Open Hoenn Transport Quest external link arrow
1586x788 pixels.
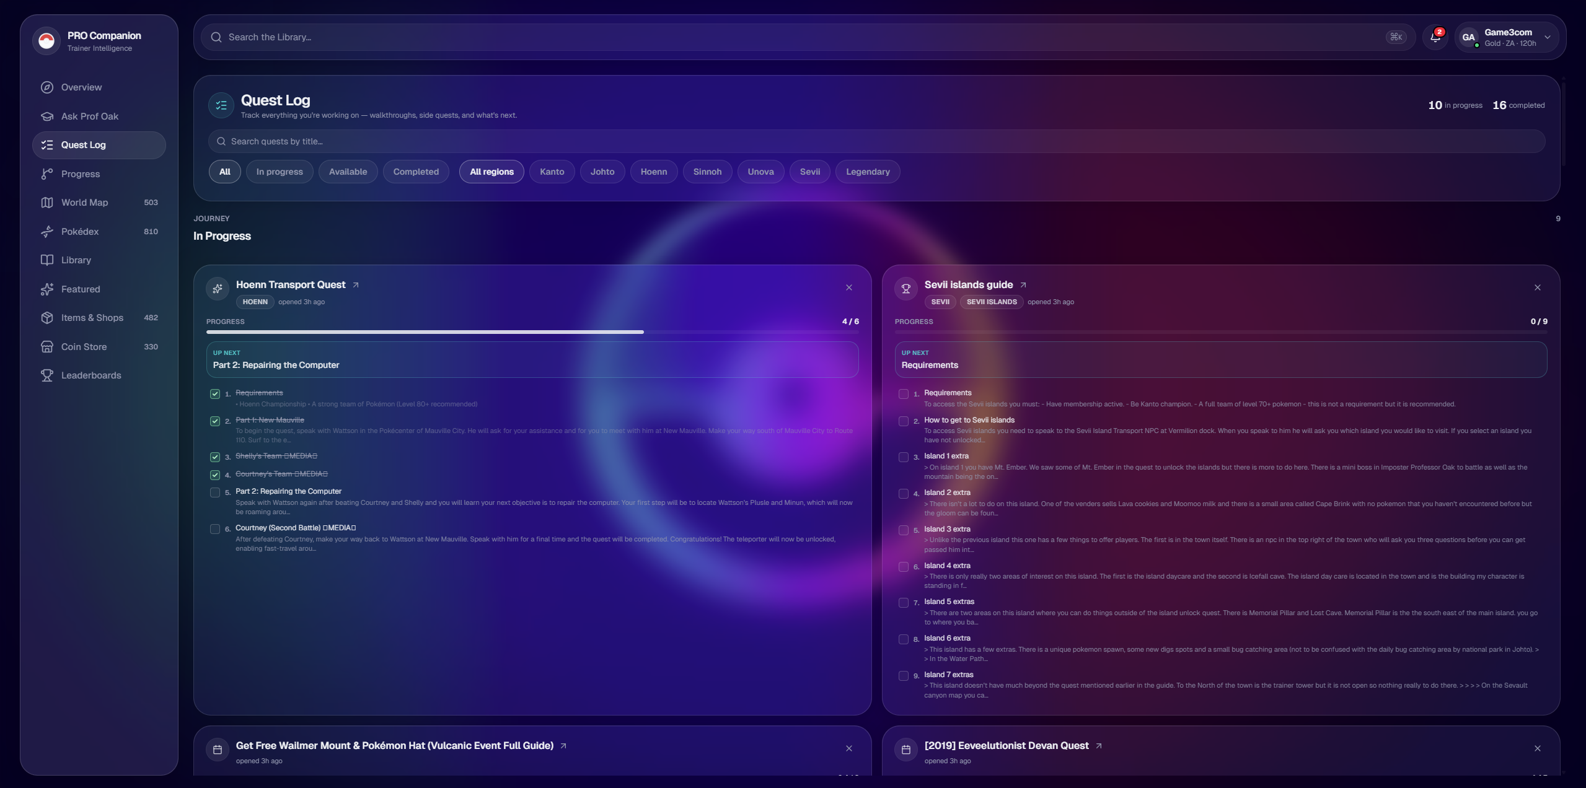coord(356,285)
